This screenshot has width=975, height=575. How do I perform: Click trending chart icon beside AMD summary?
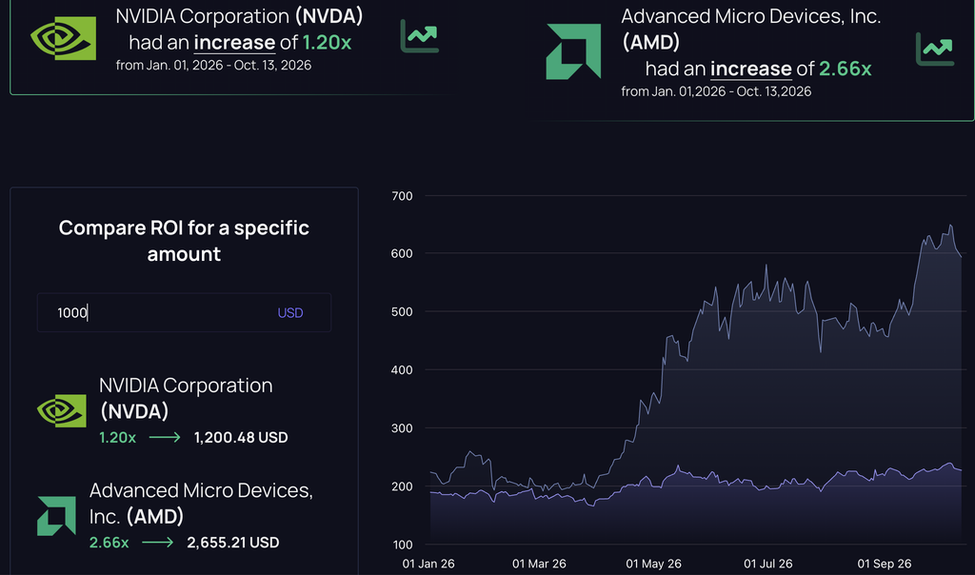935,50
